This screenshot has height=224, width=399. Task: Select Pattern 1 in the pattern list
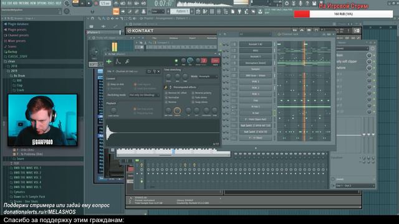click(103, 32)
